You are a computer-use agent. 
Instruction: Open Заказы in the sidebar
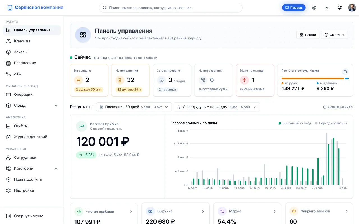[32, 52]
